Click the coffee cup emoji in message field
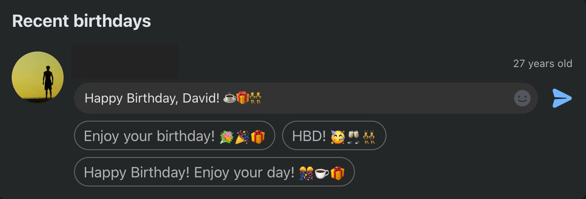The width and height of the screenshot is (586, 199). 229,98
